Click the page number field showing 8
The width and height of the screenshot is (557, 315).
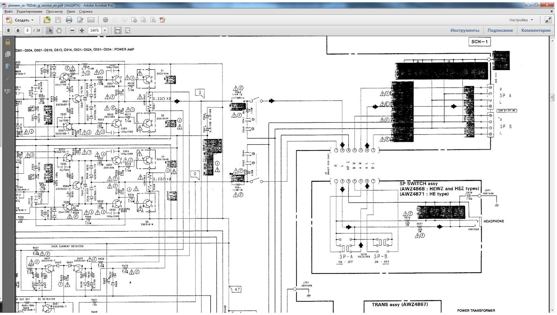(x=27, y=30)
